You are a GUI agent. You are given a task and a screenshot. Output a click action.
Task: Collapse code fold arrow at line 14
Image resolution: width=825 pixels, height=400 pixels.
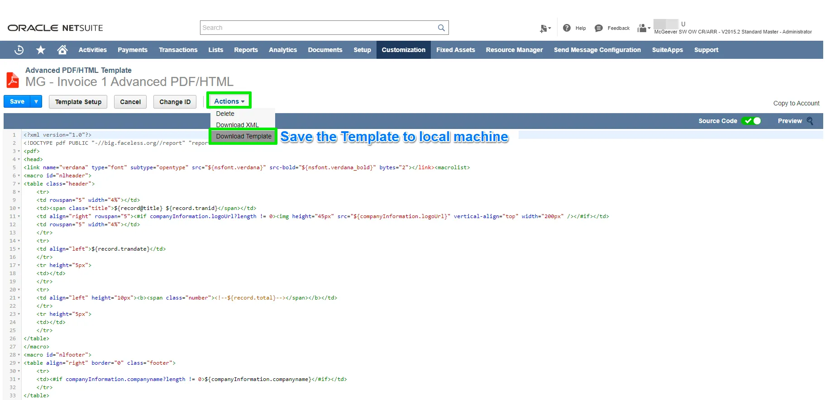(19, 241)
